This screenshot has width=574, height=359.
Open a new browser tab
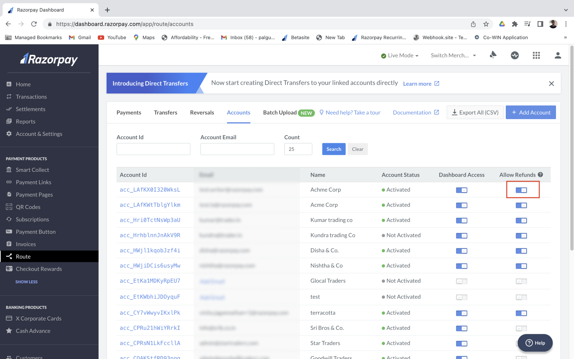coord(107,10)
